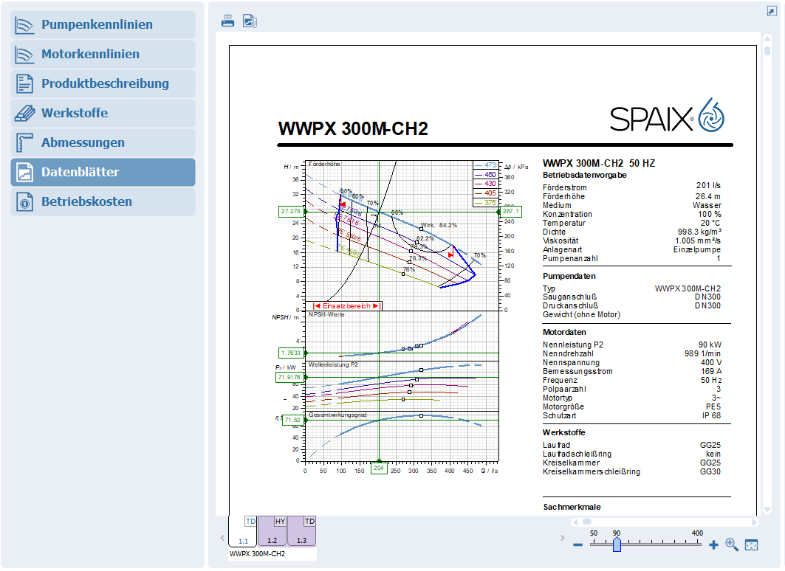The height and width of the screenshot is (571, 785).
Task: Click the export document icon beside printer
Action: click(x=250, y=21)
